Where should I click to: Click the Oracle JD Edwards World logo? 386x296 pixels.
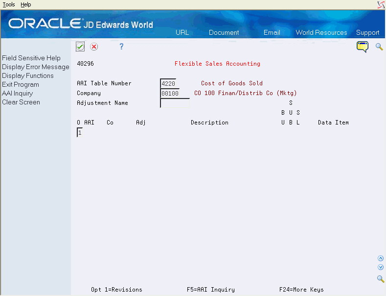click(x=81, y=24)
